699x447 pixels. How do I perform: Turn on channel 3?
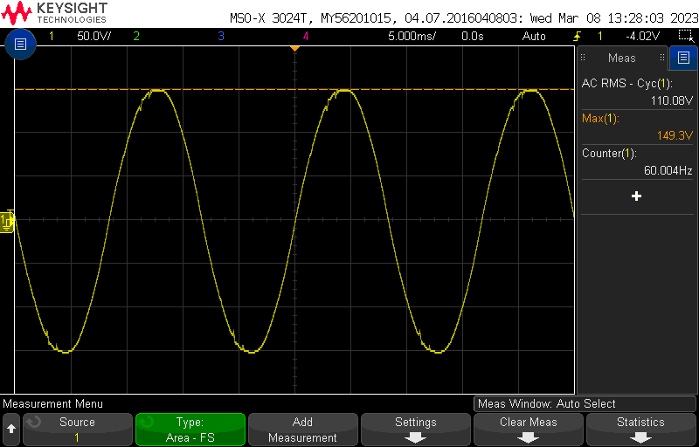click(221, 36)
